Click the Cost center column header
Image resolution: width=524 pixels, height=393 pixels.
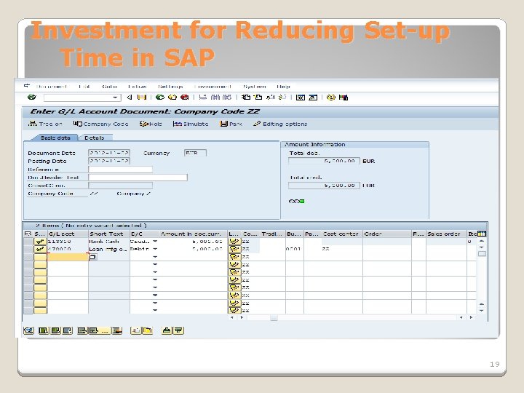click(342, 234)
